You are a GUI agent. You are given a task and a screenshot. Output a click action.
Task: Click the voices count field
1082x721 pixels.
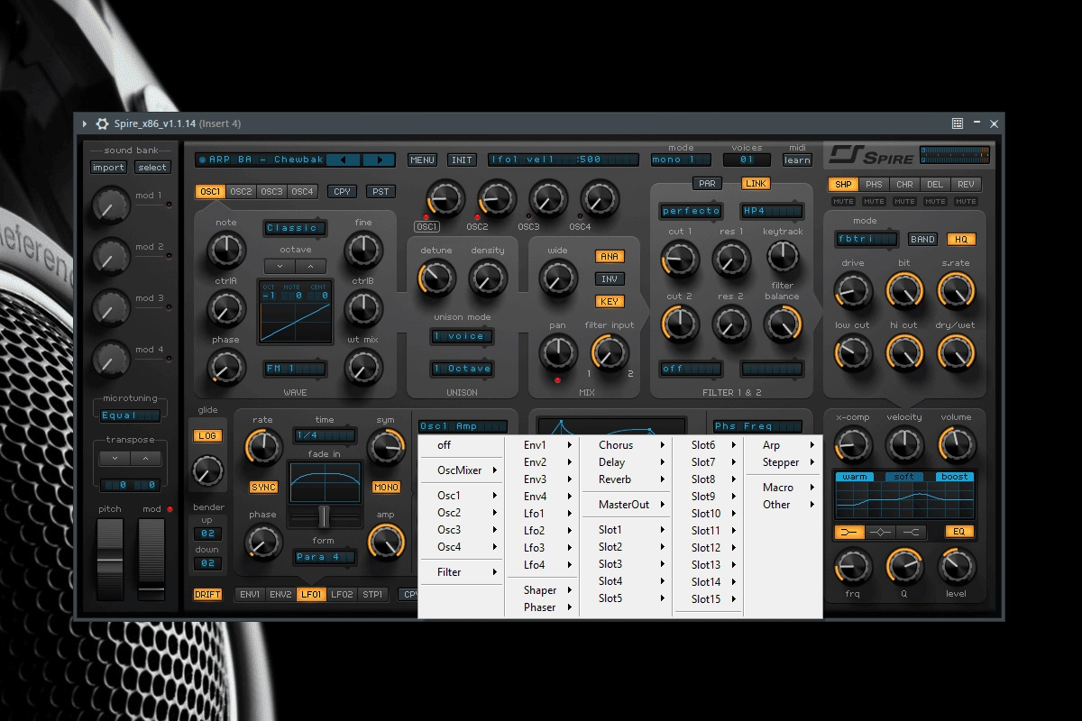click(x=747, y=160)
